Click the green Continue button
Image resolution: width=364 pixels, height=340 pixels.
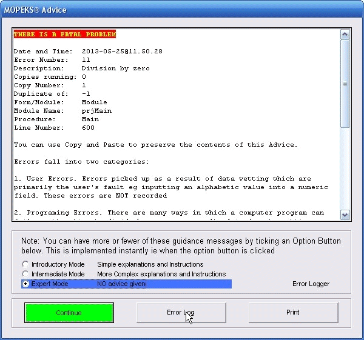(69, 313)
